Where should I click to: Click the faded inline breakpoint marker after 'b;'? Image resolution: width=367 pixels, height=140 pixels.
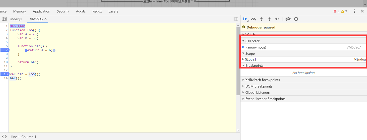point(54,50)
